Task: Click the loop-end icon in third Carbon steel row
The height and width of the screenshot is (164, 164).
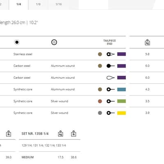Action: (111, 77)
